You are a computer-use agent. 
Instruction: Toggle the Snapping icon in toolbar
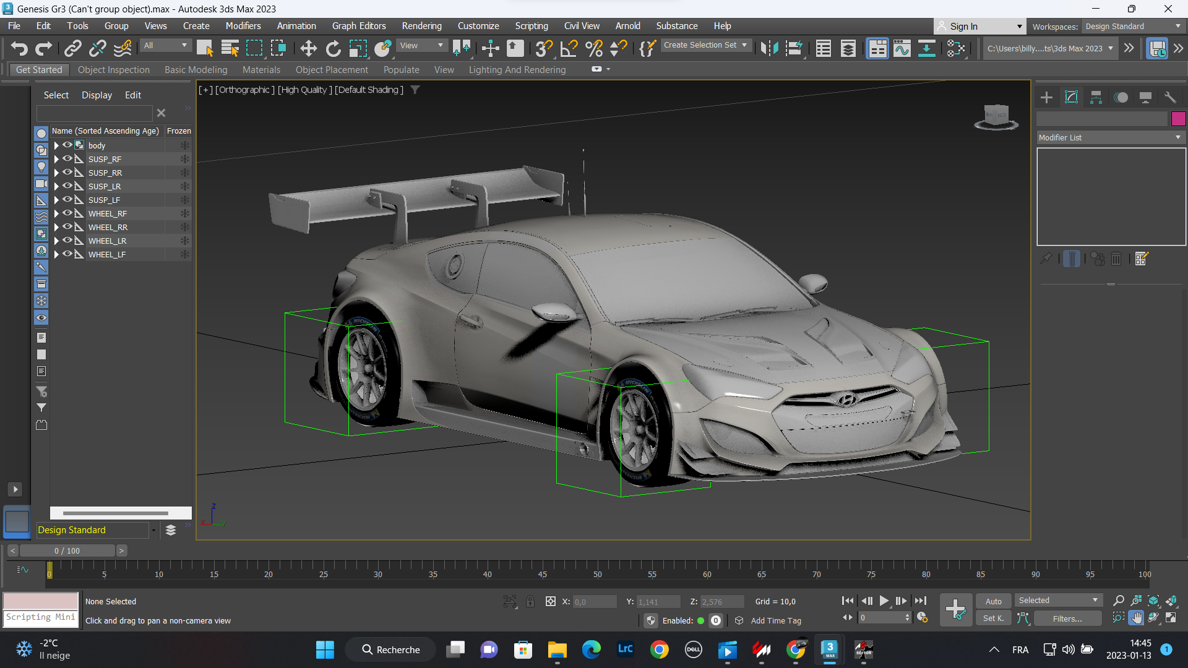(542, 49)
